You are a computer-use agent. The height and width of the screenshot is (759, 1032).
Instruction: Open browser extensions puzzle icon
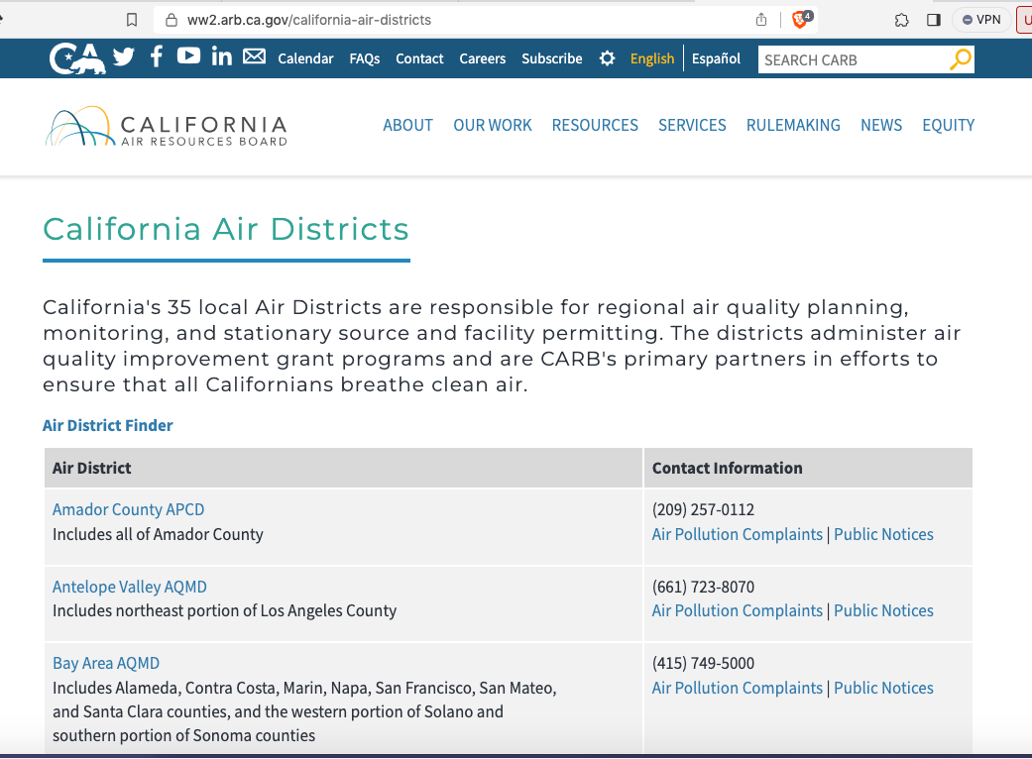[x=902, y=21]
